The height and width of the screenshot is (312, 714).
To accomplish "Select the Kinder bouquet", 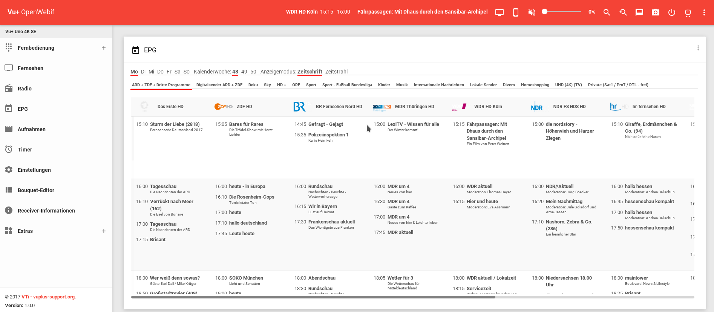I will (x=384, y=85).
